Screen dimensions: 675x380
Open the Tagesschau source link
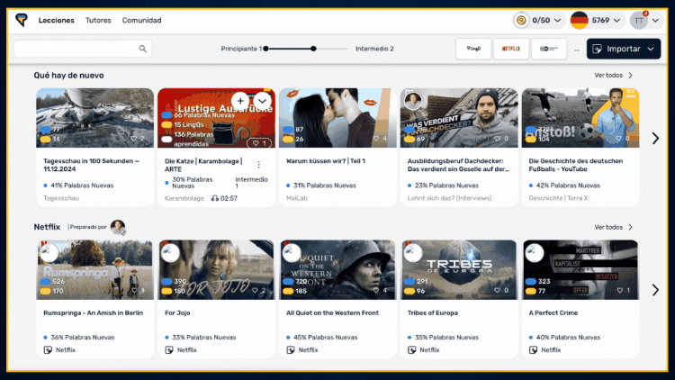click(x=61, y=198)
